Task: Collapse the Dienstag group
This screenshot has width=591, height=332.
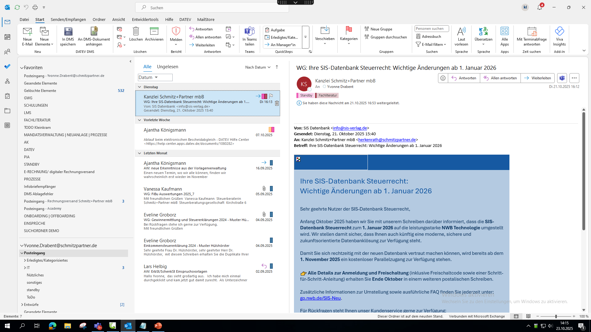Action: [x=139, y=87]
